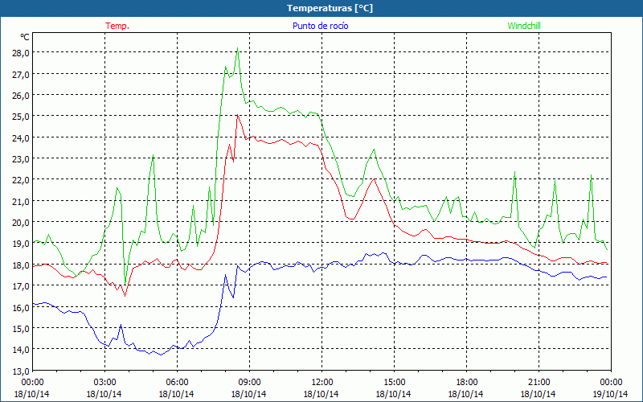This screenshot has height=402, width=643.
Task: Click the 27,0 y-axis value
Action: pos(19,75)
